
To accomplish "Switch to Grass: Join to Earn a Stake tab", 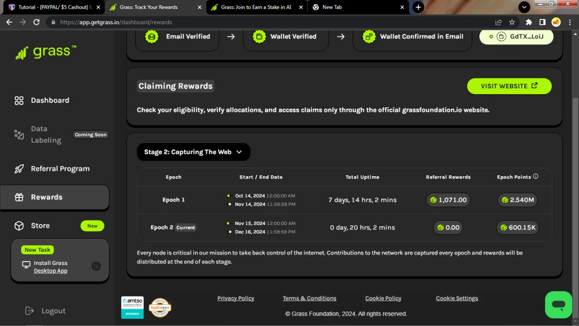I will pyautogui.click(x=256, y=7).
